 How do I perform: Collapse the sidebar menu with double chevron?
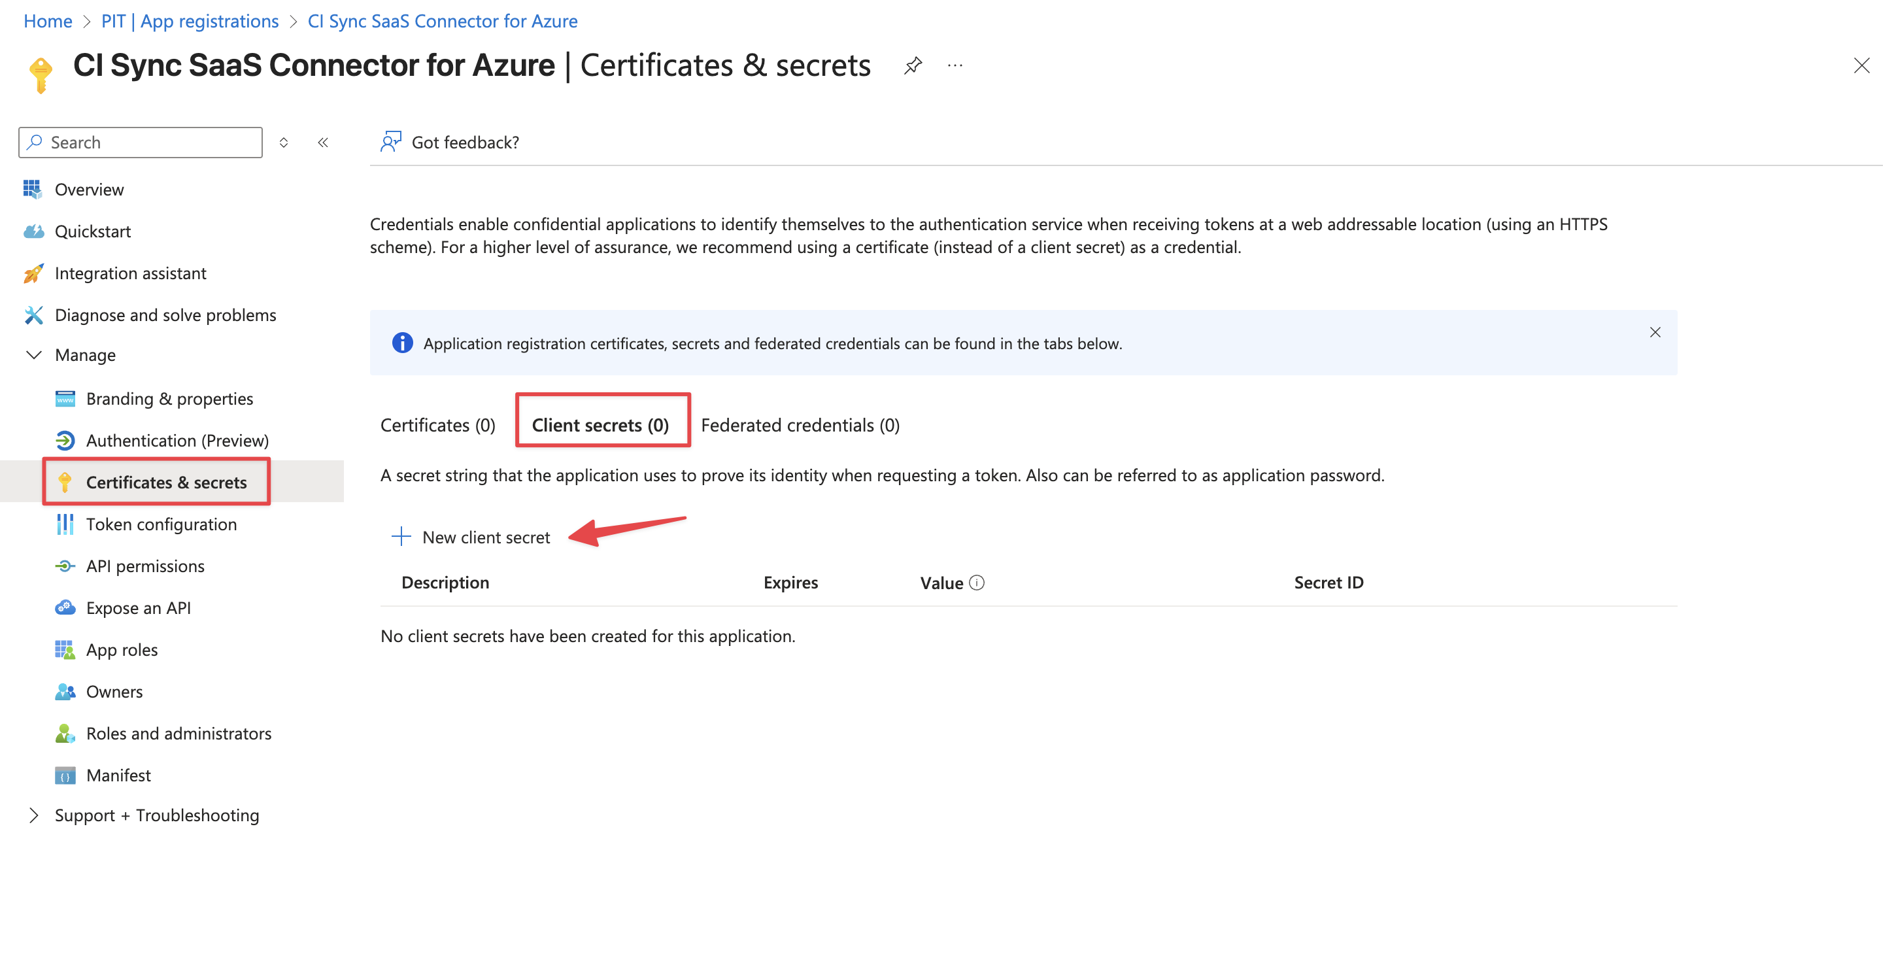[322, 142]
